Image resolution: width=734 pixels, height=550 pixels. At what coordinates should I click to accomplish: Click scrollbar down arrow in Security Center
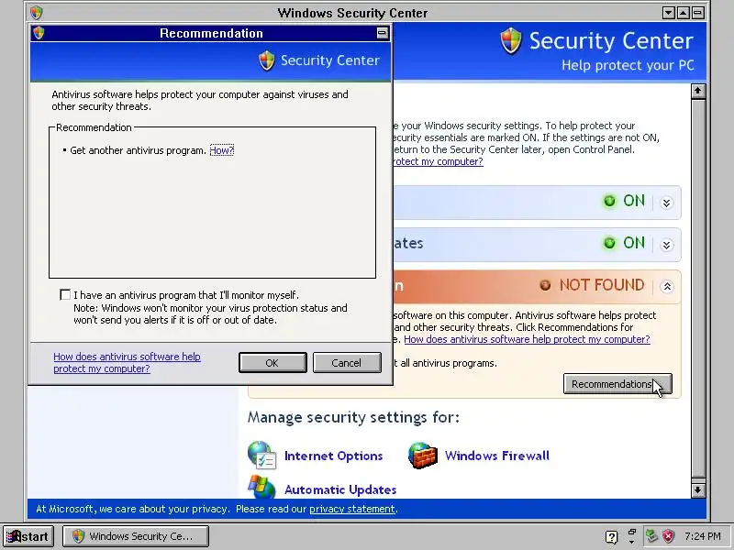click(x=698, y=490)
